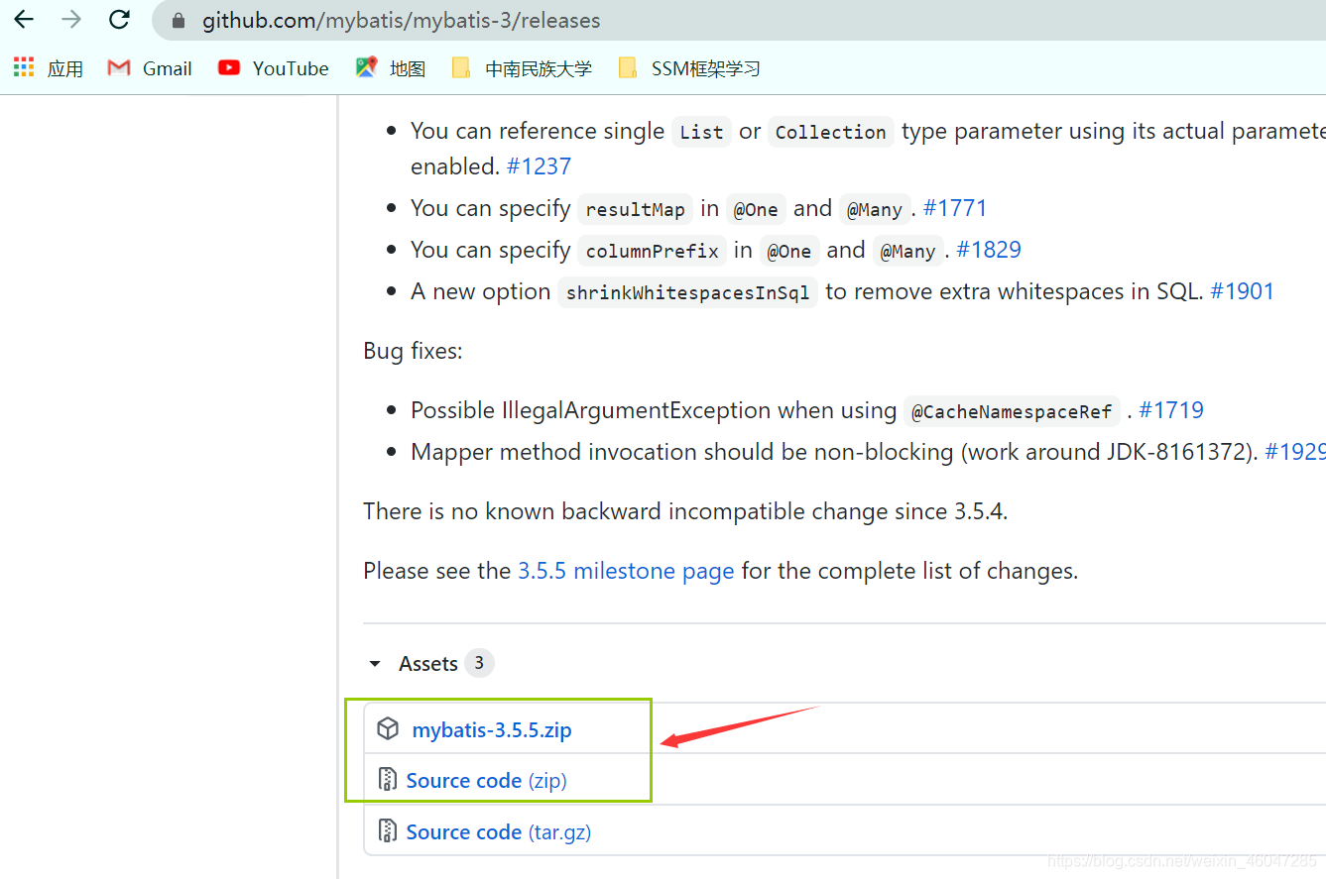Open the 中南民族大学 bookmark folder
The height and width of the screenshot is (879, 1326).
[521, 68]
